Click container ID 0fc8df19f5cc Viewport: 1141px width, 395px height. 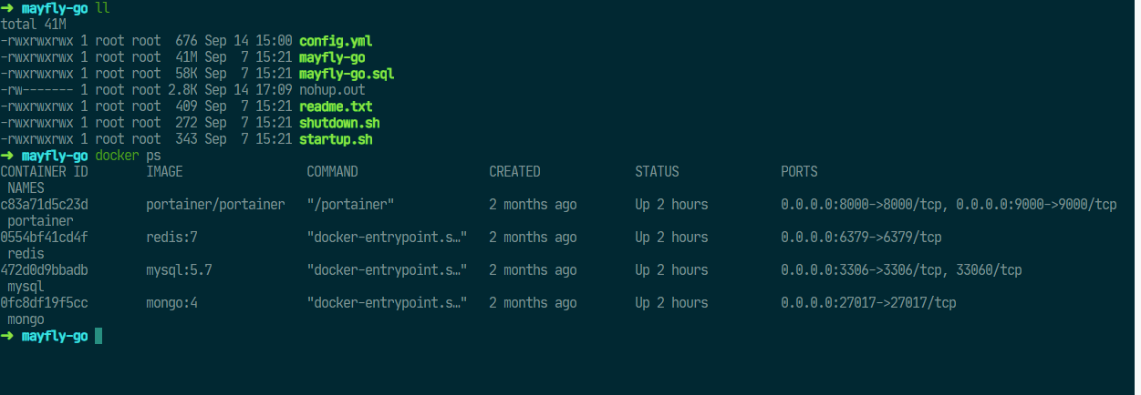[44, 302]
